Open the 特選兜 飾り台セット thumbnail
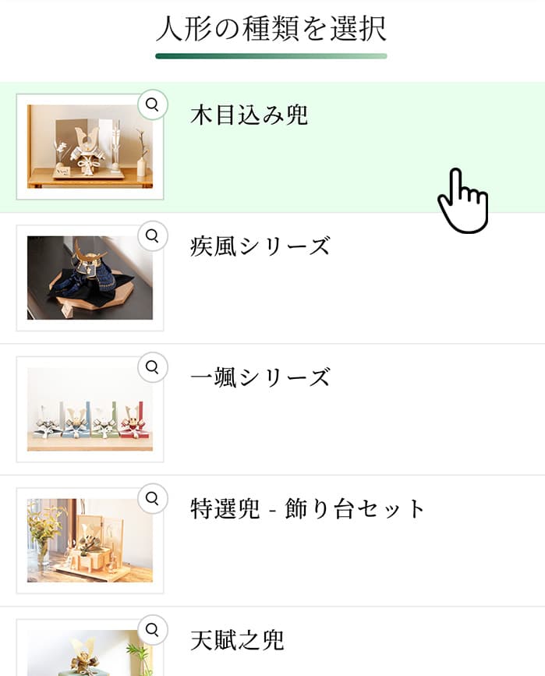This screenshot has height=676, width=545. 90,540
